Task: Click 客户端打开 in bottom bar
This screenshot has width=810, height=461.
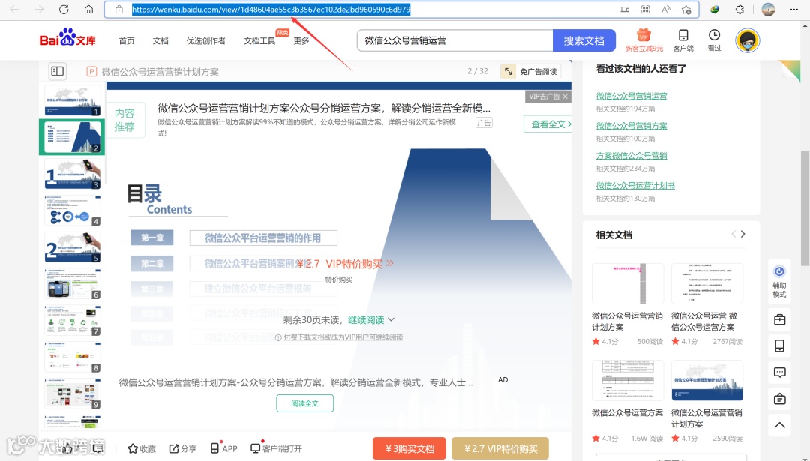Action: click(276, 448)
